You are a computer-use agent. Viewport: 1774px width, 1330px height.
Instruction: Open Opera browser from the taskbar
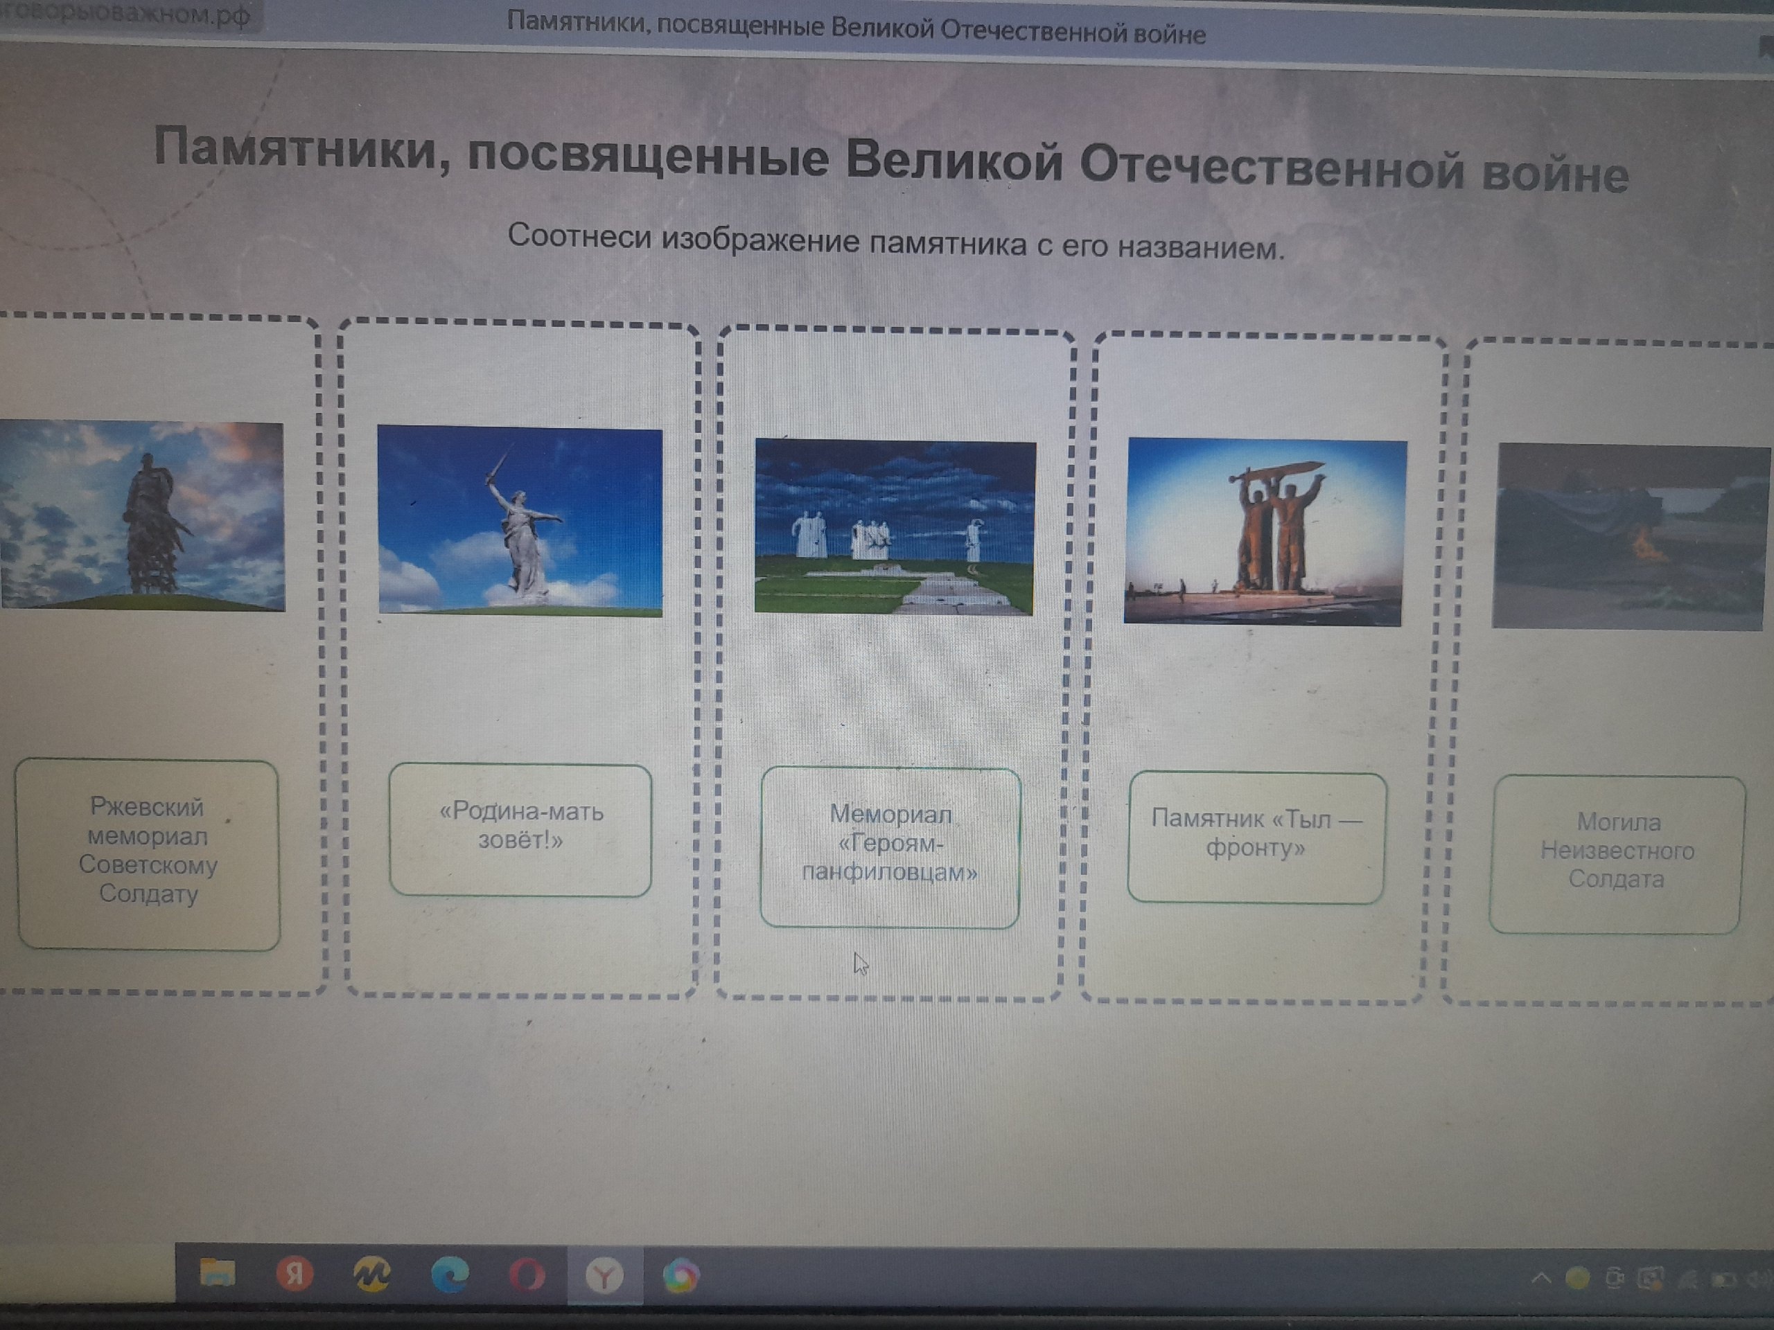526,1275
